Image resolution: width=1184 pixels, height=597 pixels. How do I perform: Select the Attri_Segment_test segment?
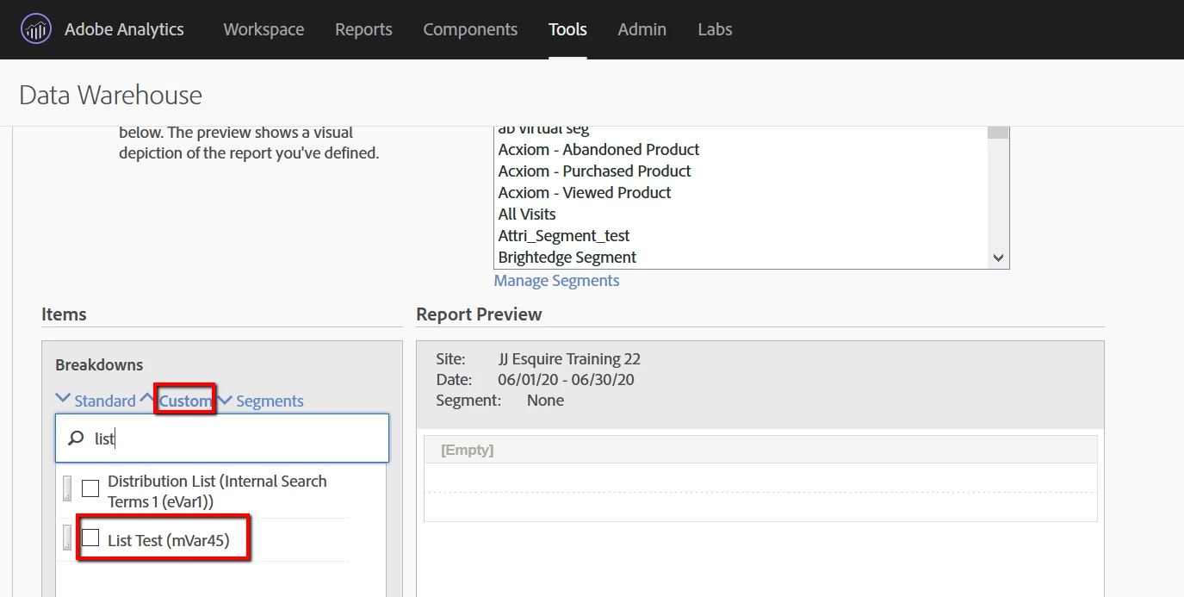[x=564, y=236]
